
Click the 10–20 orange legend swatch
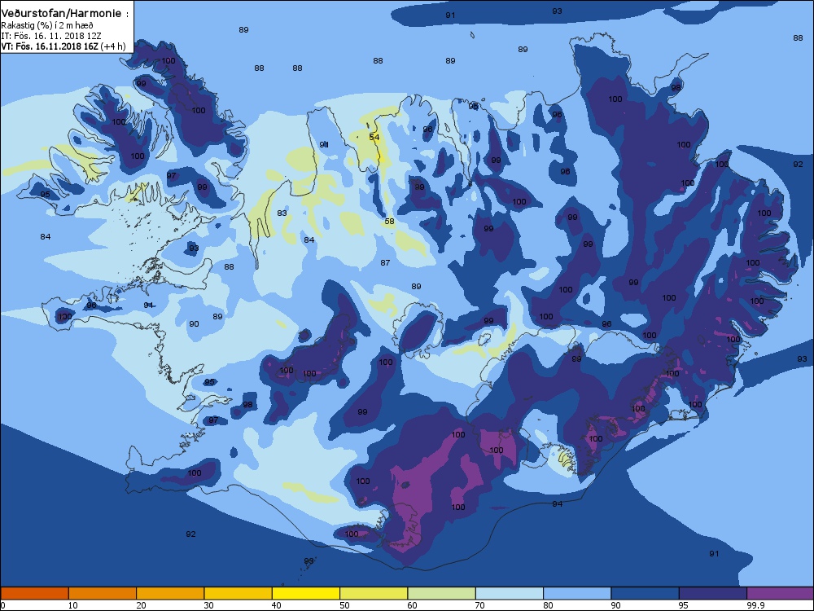[103, 593]
